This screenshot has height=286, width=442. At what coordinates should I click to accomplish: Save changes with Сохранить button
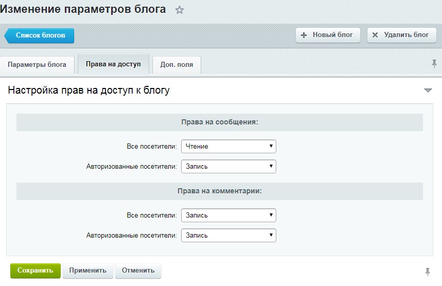(x=36, y=271)
